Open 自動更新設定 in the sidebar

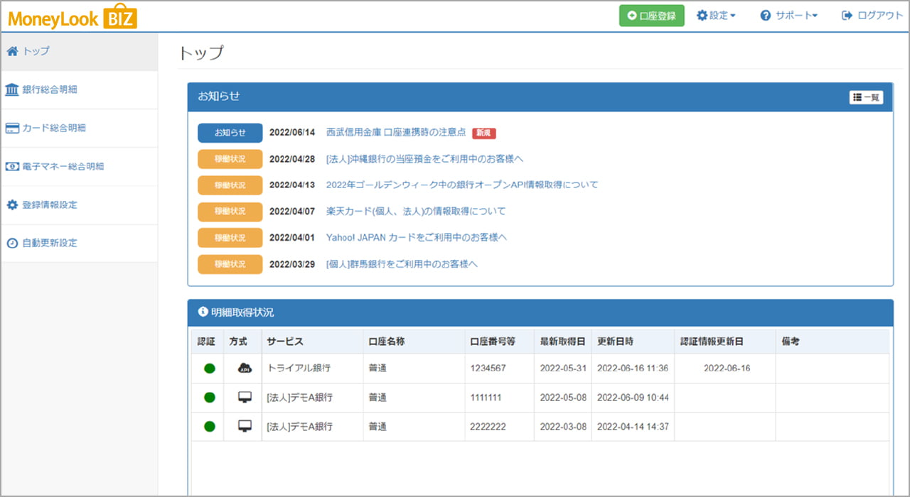click(x=79, y=243)
